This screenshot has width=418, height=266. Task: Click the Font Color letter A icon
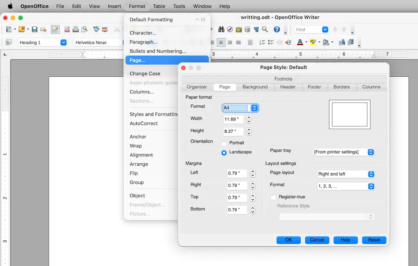tap(300, 42)
